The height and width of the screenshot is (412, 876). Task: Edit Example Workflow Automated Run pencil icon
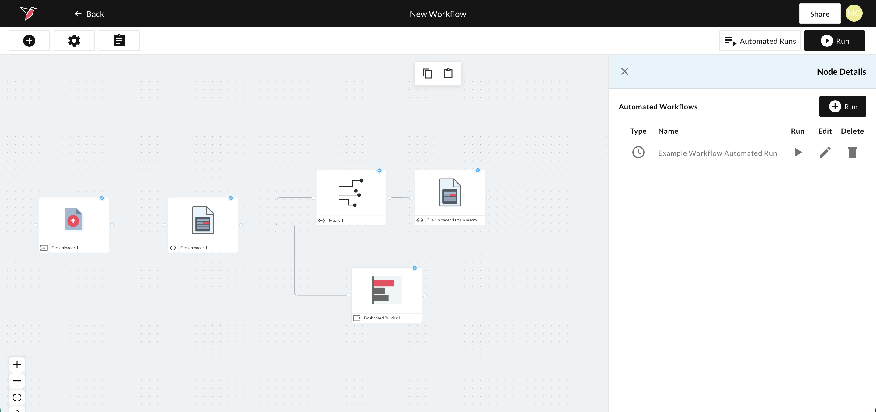click(x=825, y=153)
